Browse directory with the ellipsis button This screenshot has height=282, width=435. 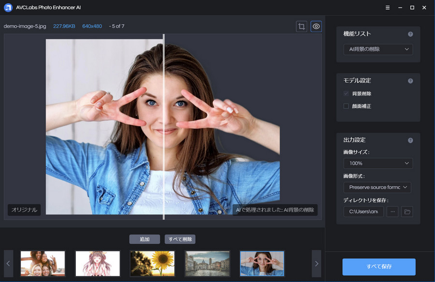point(392,211)
